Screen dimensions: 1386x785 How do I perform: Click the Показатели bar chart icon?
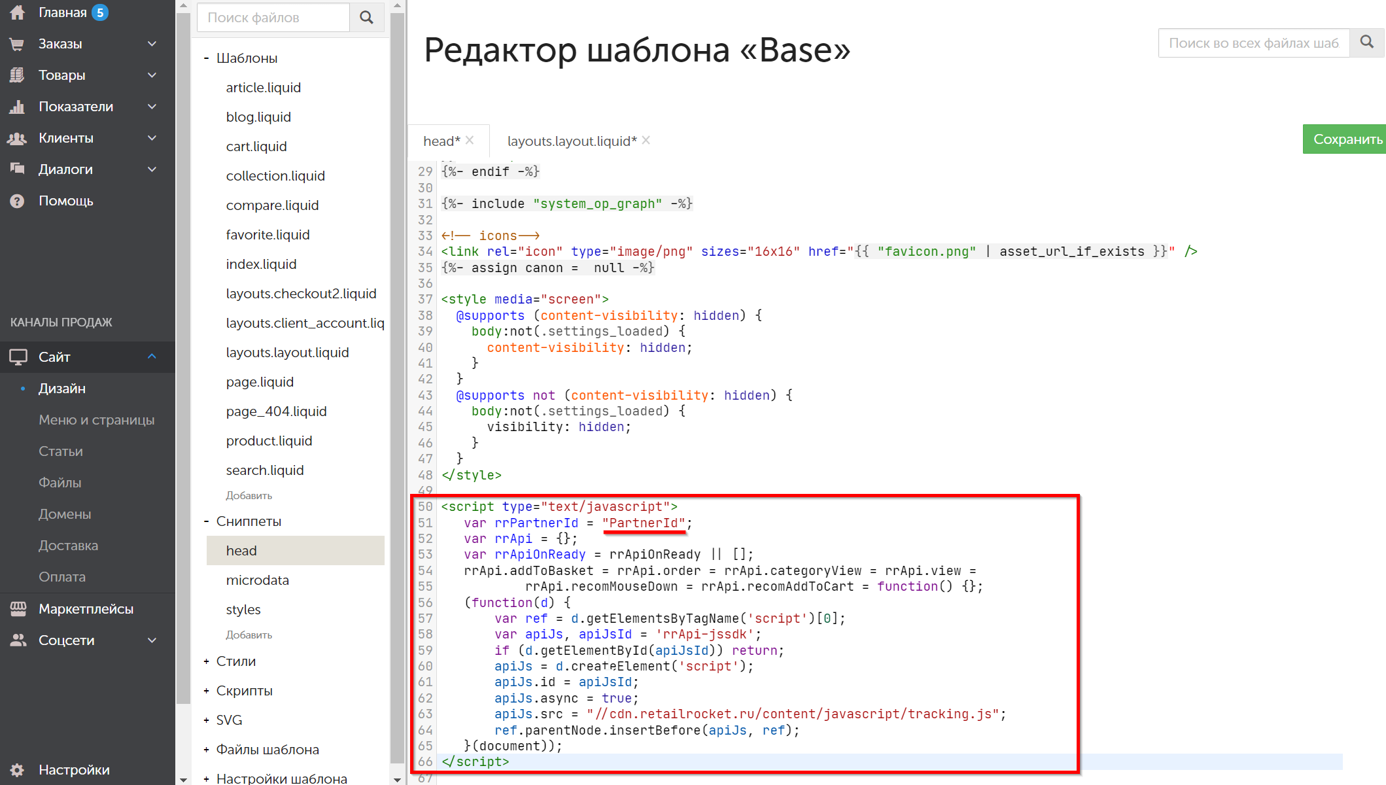click(x=18, y=107)
